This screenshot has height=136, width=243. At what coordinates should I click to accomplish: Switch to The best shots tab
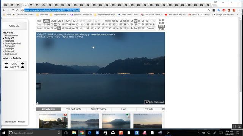(x=74, y=109)
